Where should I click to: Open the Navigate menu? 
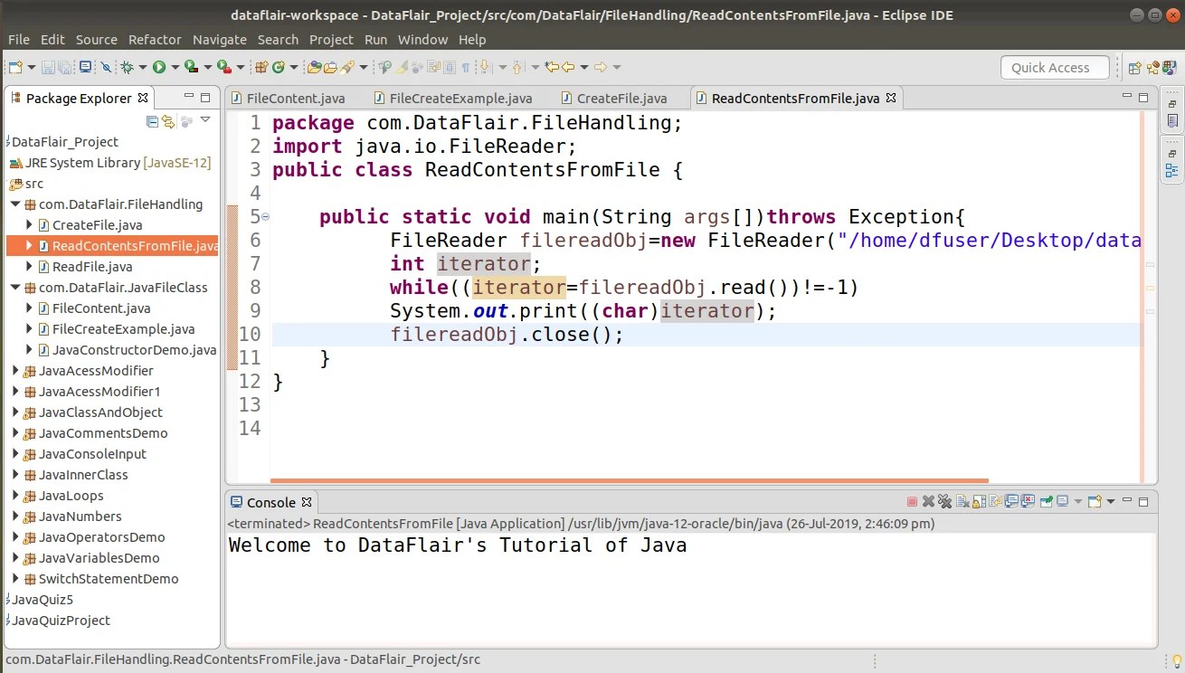[220, 40]
